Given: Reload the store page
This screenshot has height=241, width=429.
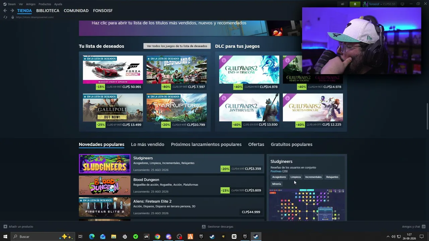Looking at the screenshot, I should click(x=5, y=17).
